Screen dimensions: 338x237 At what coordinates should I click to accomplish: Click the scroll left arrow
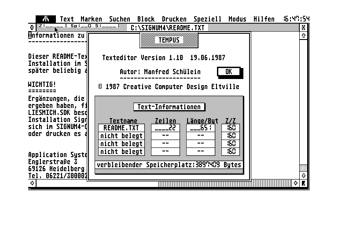[32, 183]
